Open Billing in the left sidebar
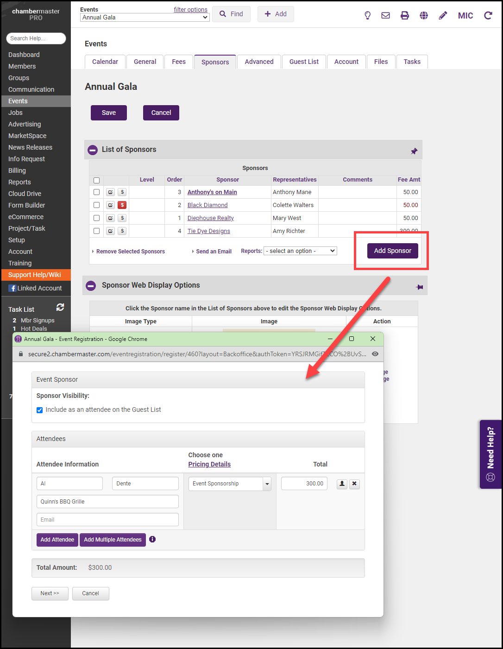The height and width of the screenshot is (649, 503). click(x=17, y=170)
